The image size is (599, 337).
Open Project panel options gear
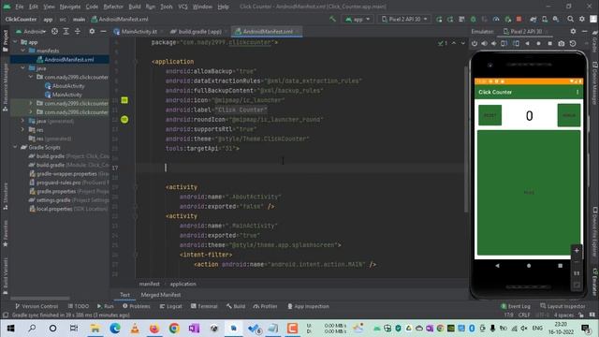pyautogui.click(x=92, y=31)
